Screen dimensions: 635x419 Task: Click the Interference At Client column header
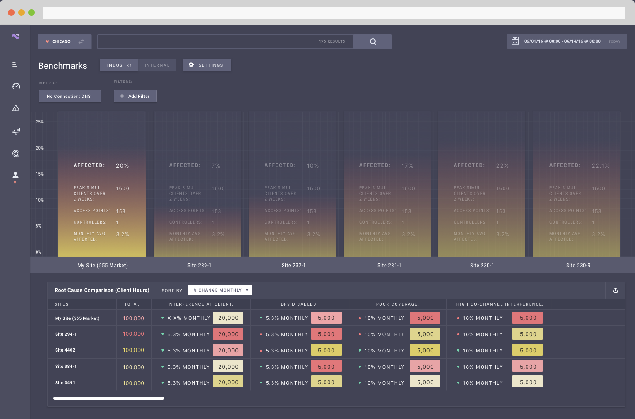click(200, 304)
